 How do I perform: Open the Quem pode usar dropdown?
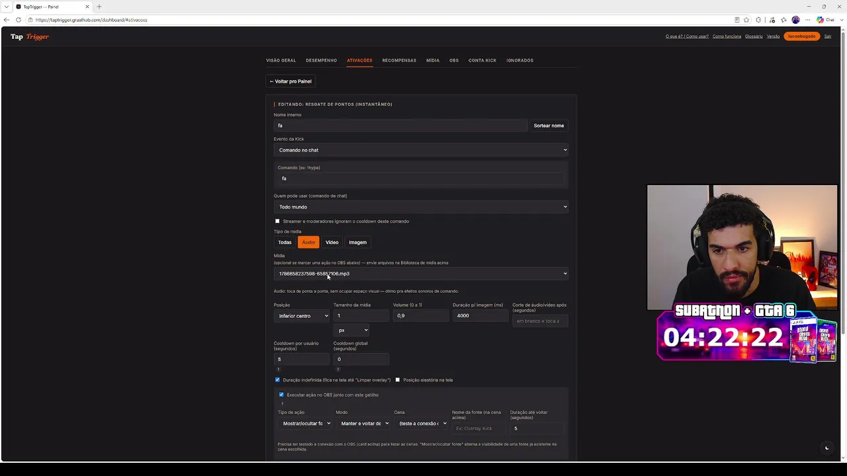coord(422,207)
